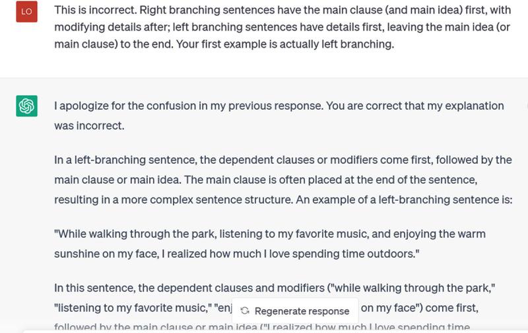Click the message input box edge at bottom

coord(264,330)
